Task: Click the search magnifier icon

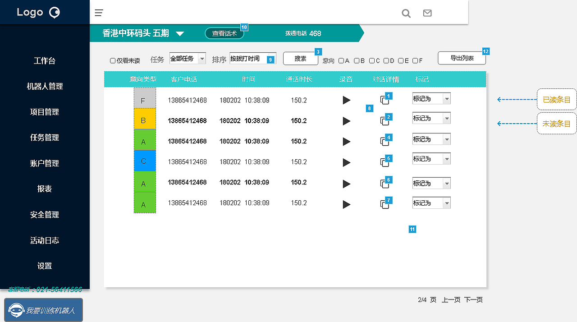Action: coord(406,14)
